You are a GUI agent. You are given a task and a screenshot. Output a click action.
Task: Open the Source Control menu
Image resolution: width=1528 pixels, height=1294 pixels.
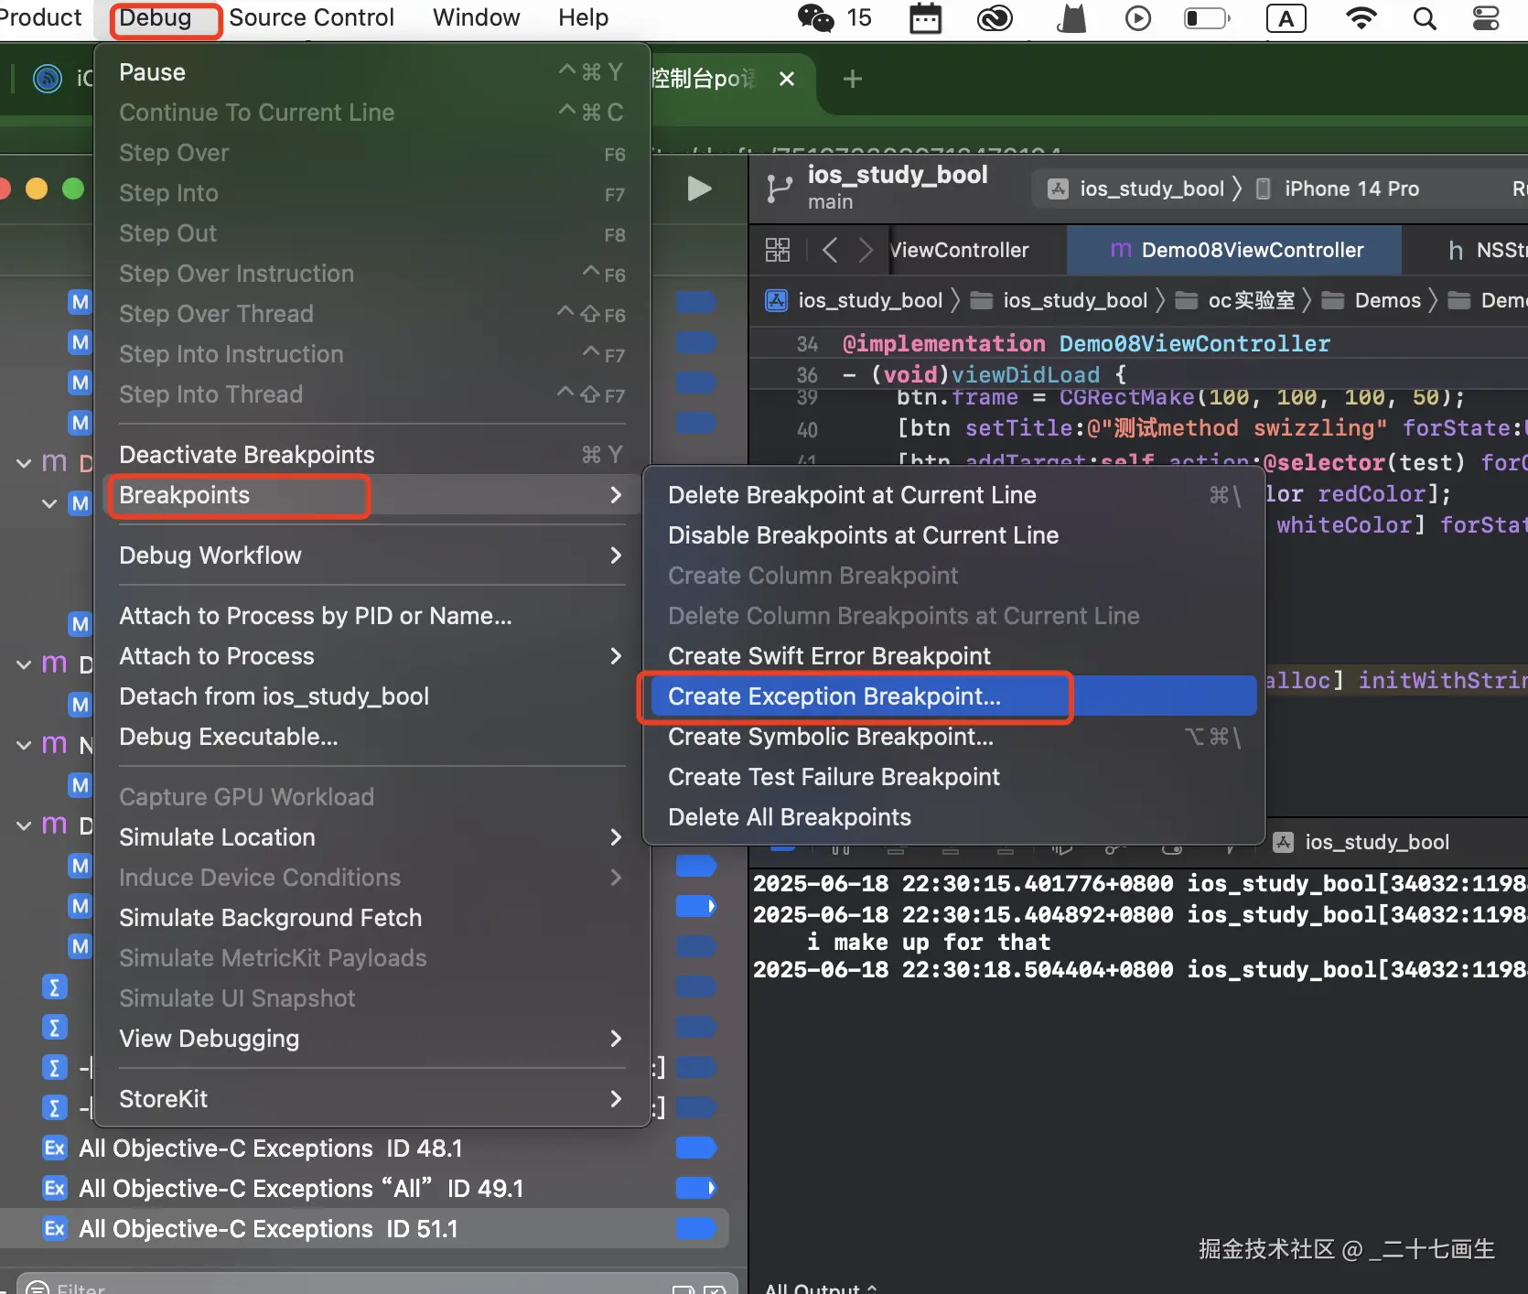click(311, 18)
